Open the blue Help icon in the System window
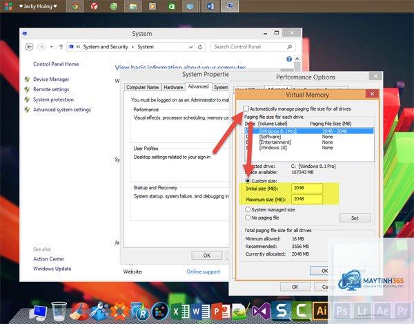414x324 pixels. pyautogui.click(x=289, y=59)
